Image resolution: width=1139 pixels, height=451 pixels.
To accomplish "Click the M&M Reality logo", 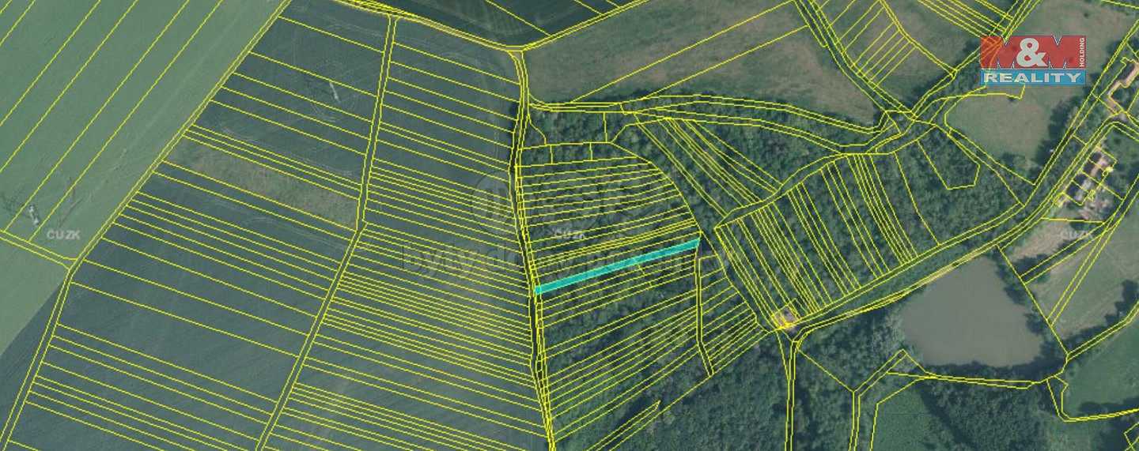I will [1033, 60].
